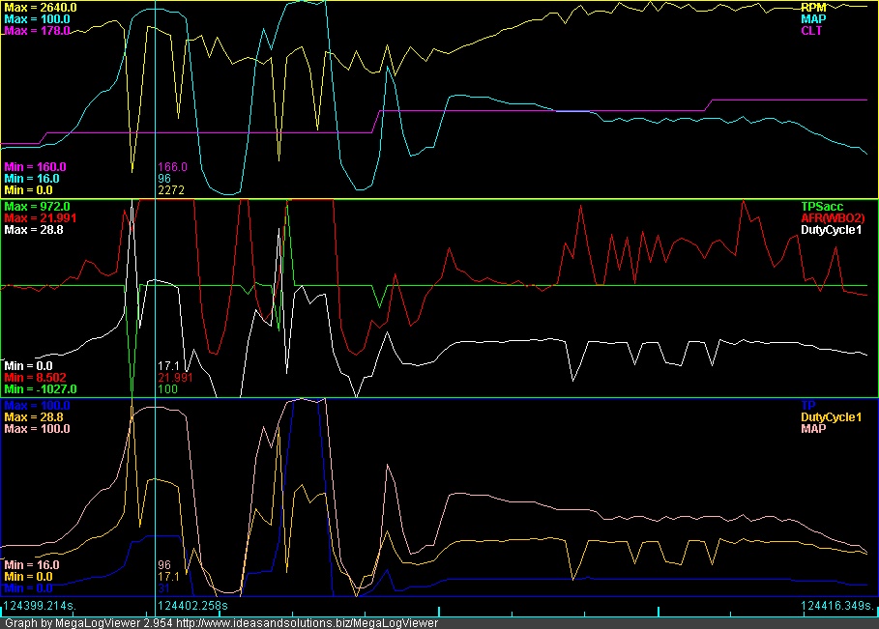
Task: Click the white 'Max = 28.8' value
Action: (x=34, y=230)
